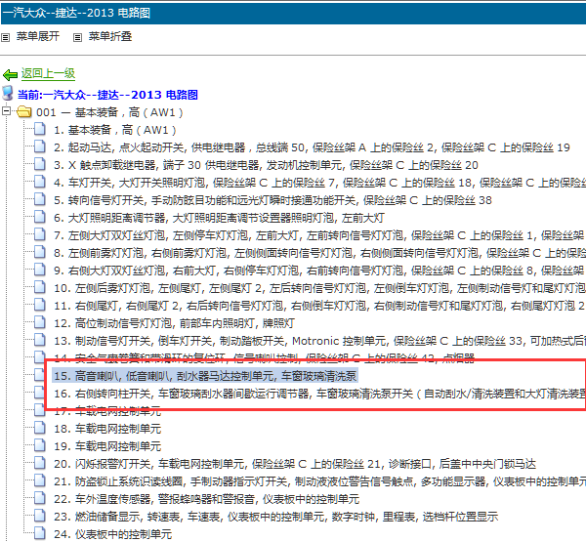Open item 9 右侧大灯双灯丝灯泡

[x=319, y=271]
